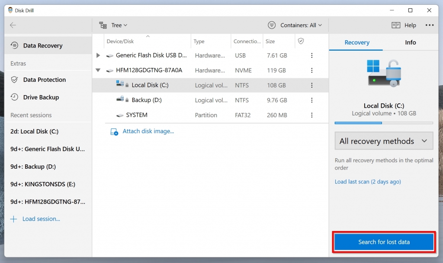Viewport: 443px width, 263px height.
Task: Open options menu for HFM128GDGTNG-87A0A row
Action: 311,71
